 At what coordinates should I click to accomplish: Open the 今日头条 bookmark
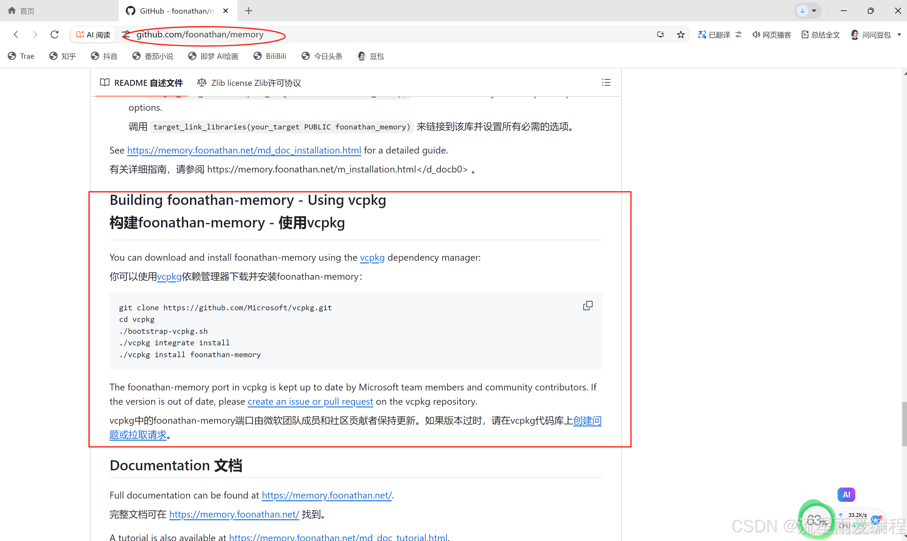pyautogui.click(x=322, y=56)
